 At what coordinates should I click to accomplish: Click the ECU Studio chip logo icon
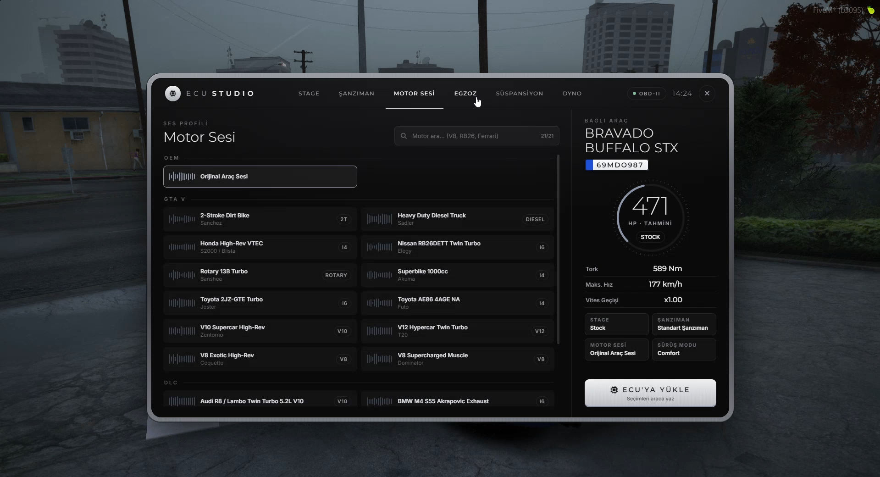coord(173,93)
